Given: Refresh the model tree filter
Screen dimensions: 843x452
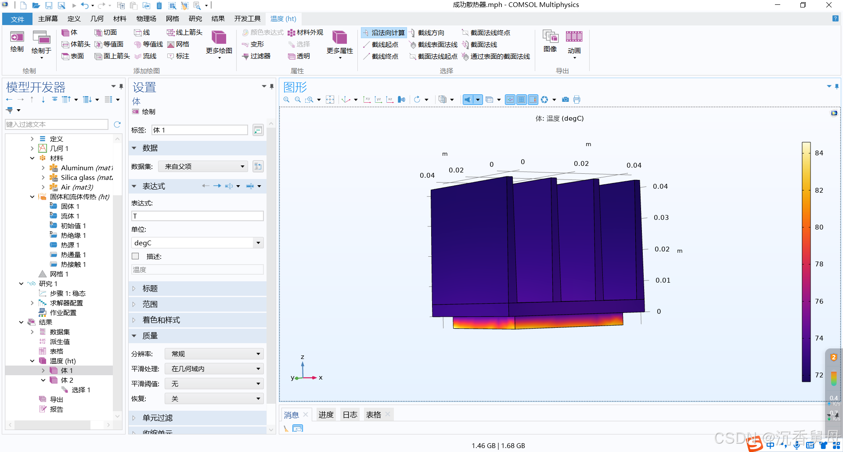Looking at the screenshot, I should pyautogui.click(x=117, y=125).
